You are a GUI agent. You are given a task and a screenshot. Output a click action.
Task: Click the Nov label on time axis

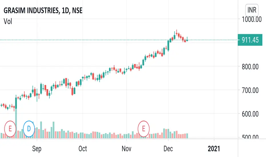tap(126, 149)
